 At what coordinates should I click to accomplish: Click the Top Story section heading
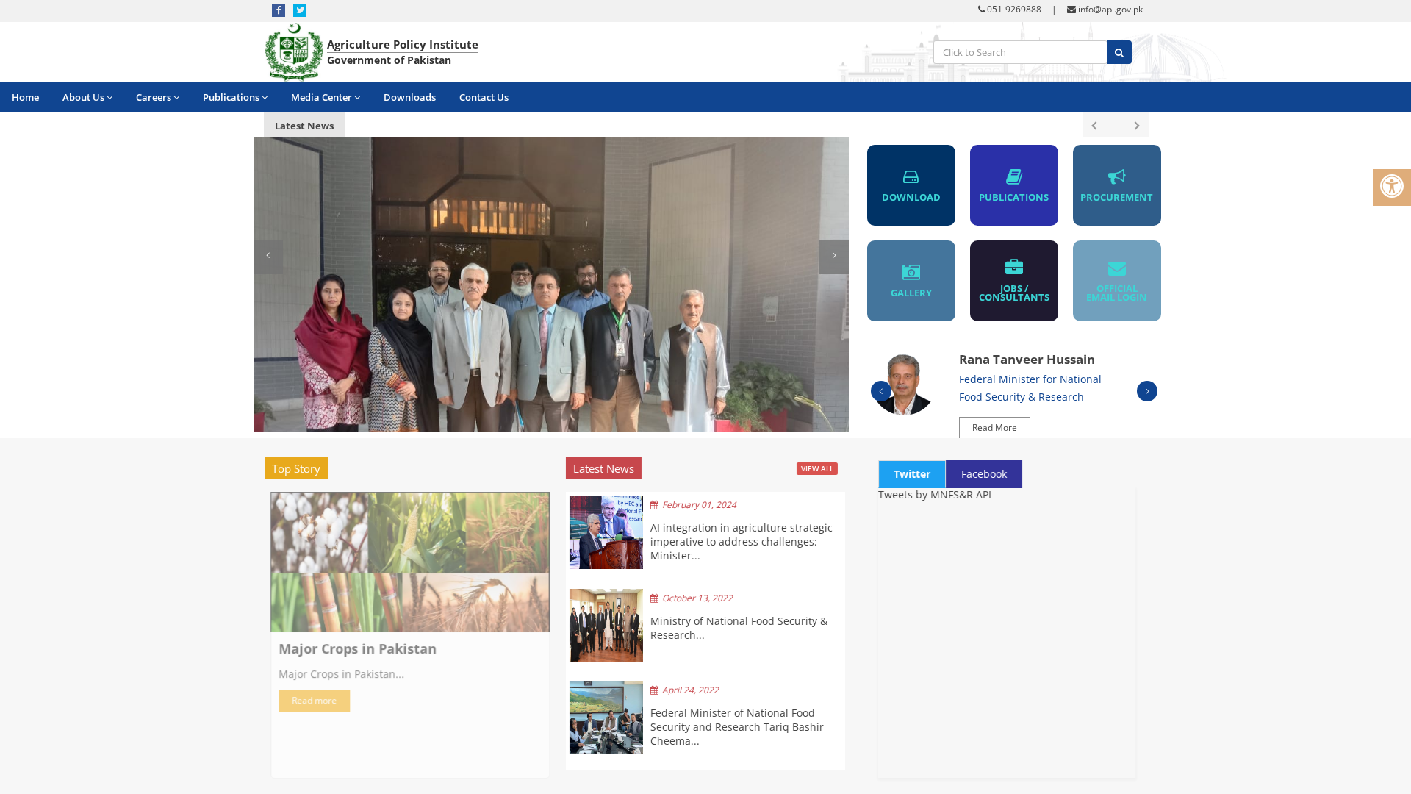[296, 468]
